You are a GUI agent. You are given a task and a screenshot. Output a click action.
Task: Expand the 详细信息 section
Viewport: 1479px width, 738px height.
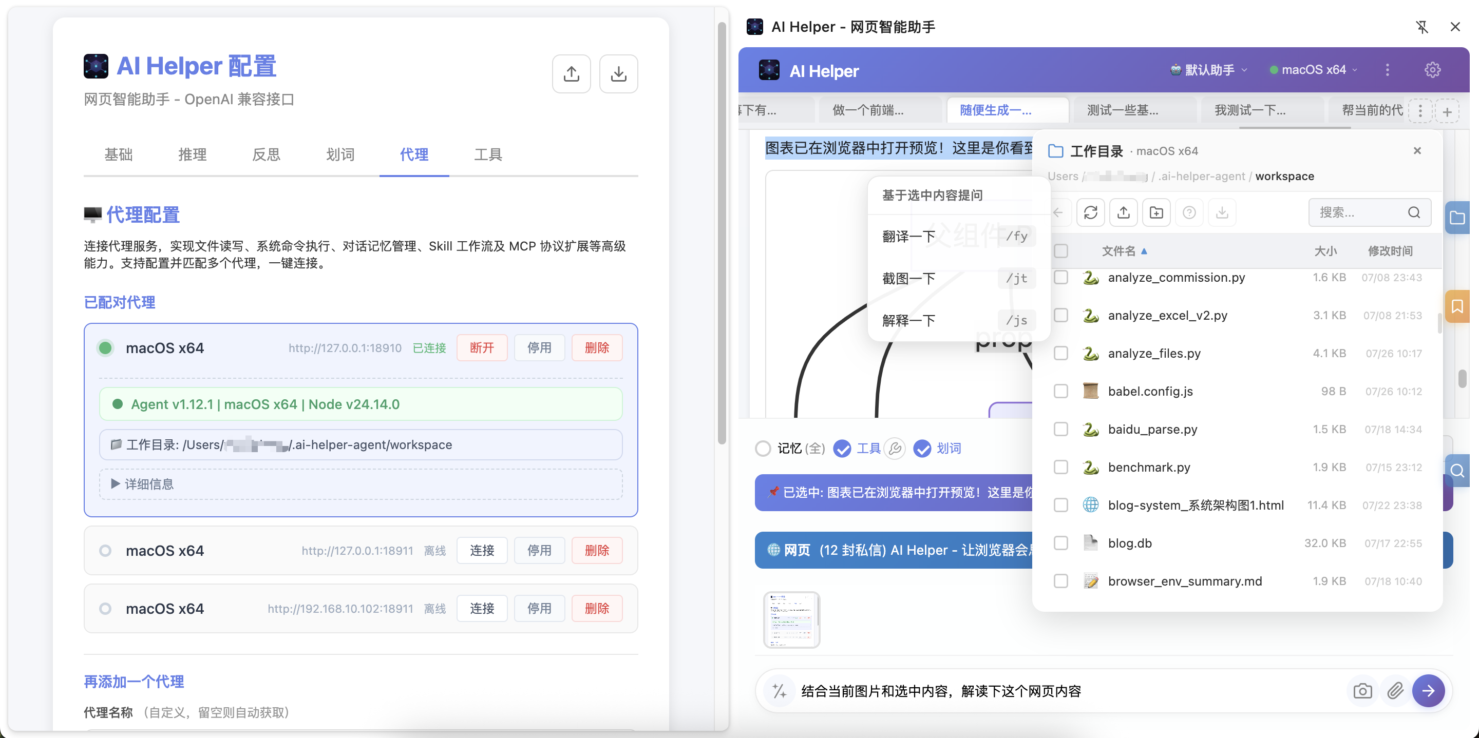tap(361, 484)
